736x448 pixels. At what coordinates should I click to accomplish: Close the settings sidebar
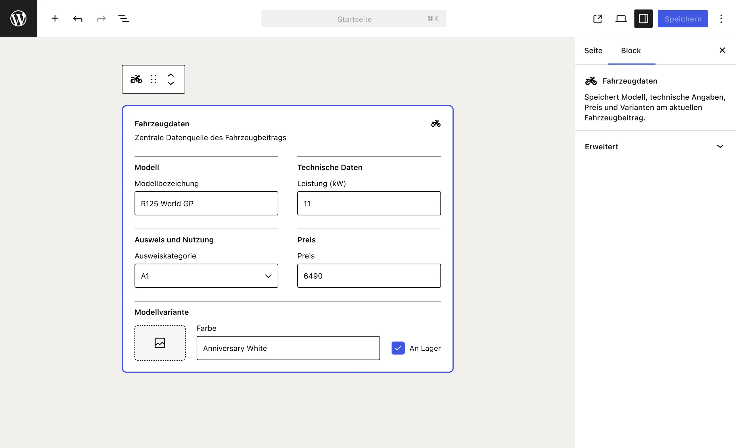[x=722, y=50]
